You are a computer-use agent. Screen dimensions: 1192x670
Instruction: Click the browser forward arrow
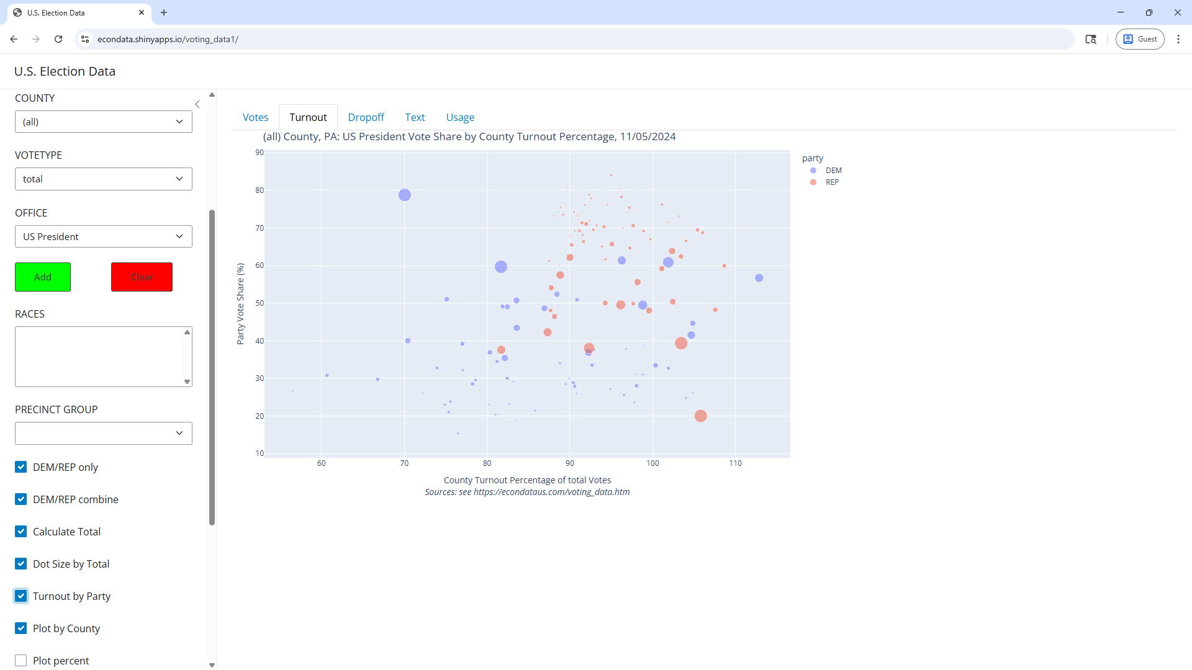point(36,39)
